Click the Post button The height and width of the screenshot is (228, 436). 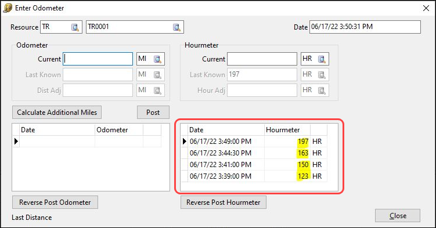[x=153, y=113]
